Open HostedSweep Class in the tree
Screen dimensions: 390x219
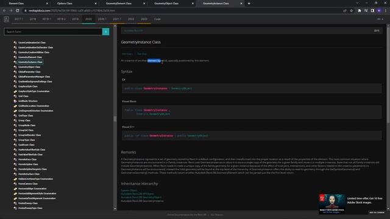click(x=28, y=203)
